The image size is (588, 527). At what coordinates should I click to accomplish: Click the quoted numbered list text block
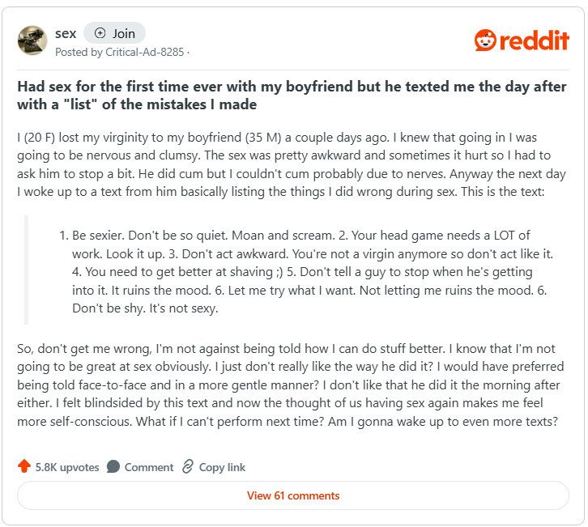click(x=305, y=271)
